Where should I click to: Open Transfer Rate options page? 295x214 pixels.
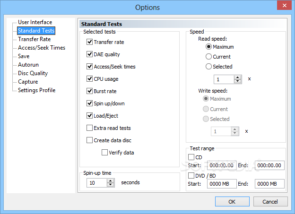[34, 39]
